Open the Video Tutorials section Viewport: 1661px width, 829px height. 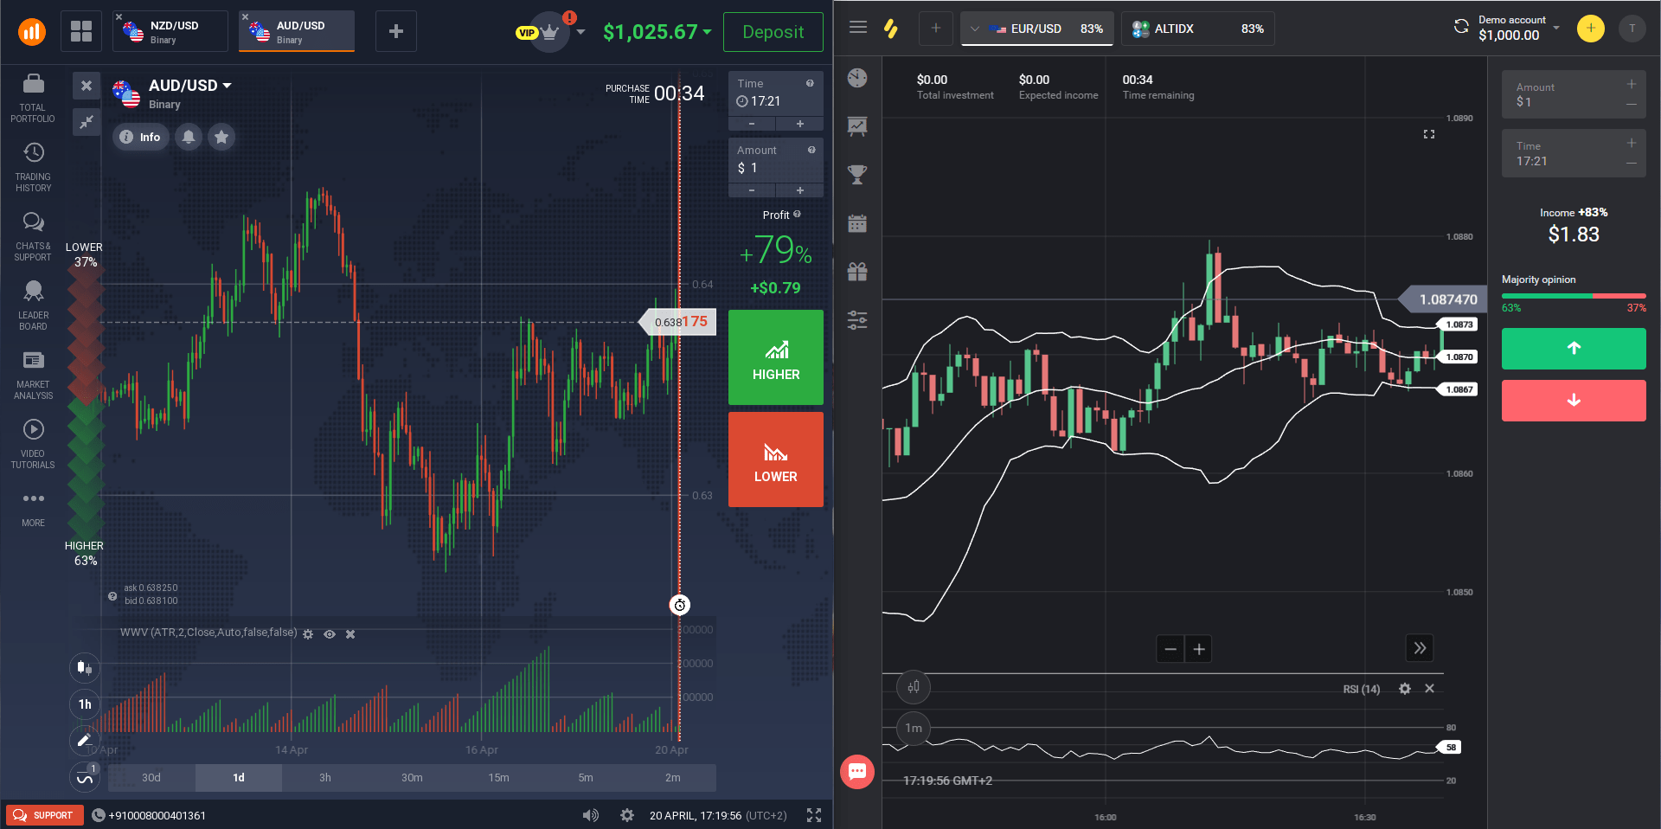click(x=32, y=441)
